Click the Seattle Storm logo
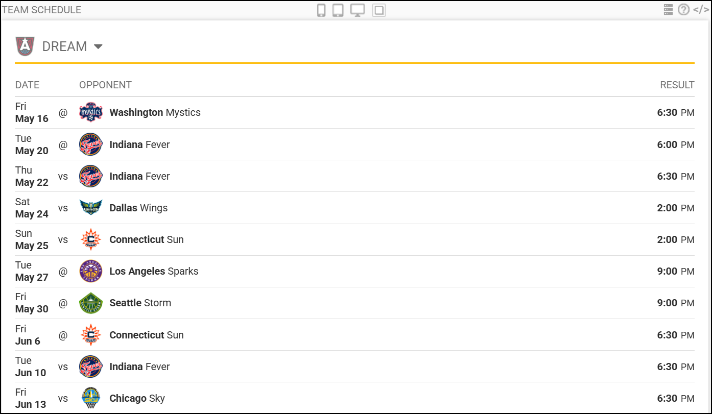 pos(91,303)
